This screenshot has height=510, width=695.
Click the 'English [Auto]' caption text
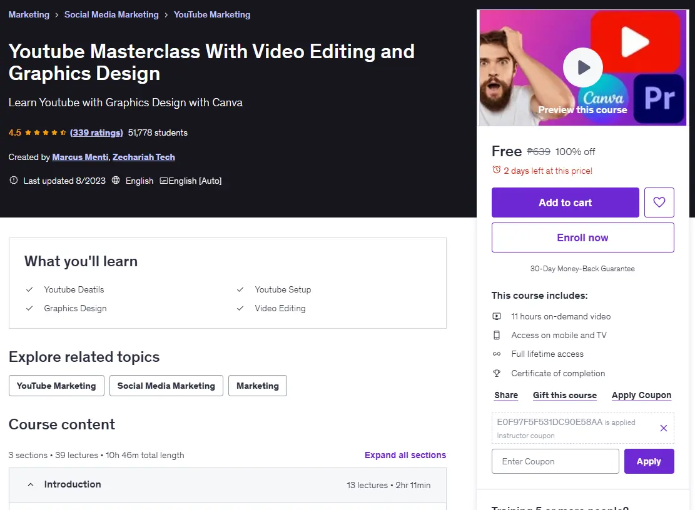pyautogui.click(x=195, y=181)
